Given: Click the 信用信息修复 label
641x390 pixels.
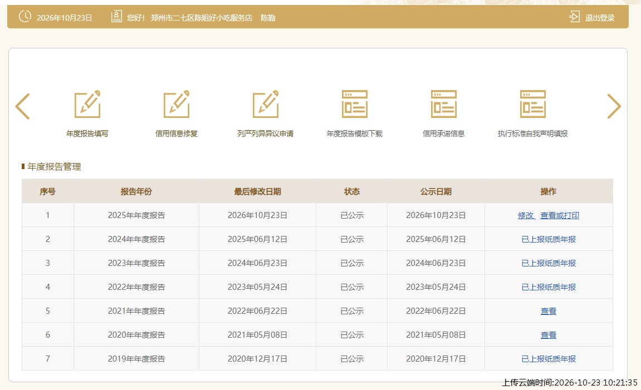Looking at the screenshot, I should coord(176,134).
